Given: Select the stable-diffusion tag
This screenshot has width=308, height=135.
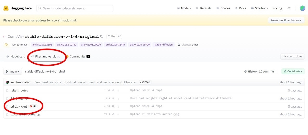Looking at the screenshot, I should point(163,45).
